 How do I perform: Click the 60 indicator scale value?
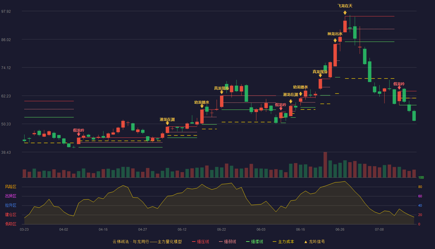pos(420,196)
